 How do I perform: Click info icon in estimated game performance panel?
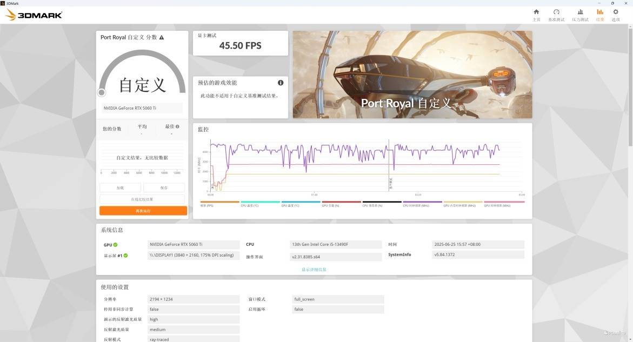[281, 83]
